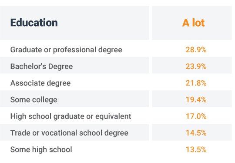Select the Bachelor's Degree row label
The height and width of the screenshot is (163, 235).
point(41,67)
